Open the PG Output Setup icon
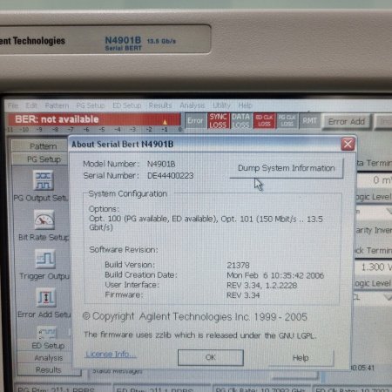This screenshot has width=392, height=392. (x=44, y=180)
